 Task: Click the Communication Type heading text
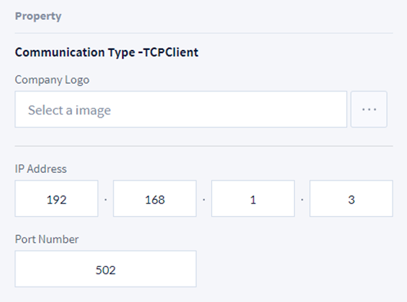[x=107, y=52]
